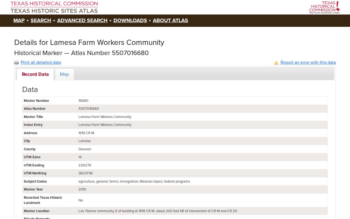Click the Atlas Number row label
The height and width of the screenshot is (219, 350).
[x=35, y=109]
